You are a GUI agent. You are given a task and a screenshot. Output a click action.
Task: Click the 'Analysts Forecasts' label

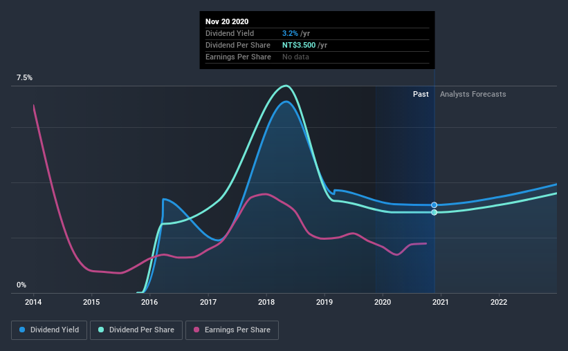(473, 94)
